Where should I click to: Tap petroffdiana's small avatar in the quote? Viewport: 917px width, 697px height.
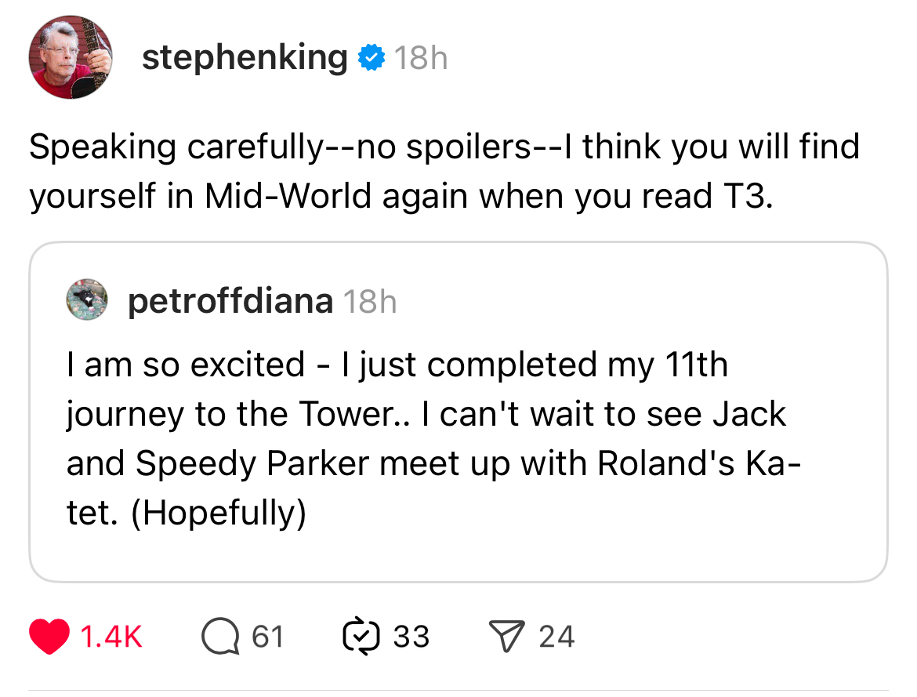tap(86, 300)
